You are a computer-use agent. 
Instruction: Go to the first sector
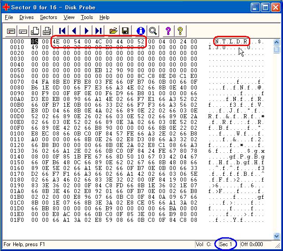62,31
